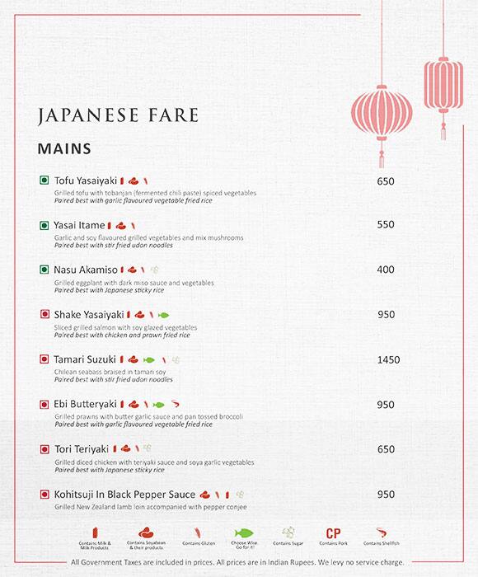Click the Kohitsuji In Black Pepper Sauce title
478x577 pixels.
[x=124, y=495]
